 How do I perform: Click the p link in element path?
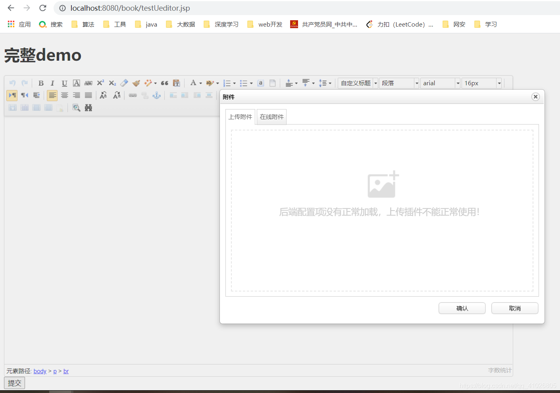point(55,371)
